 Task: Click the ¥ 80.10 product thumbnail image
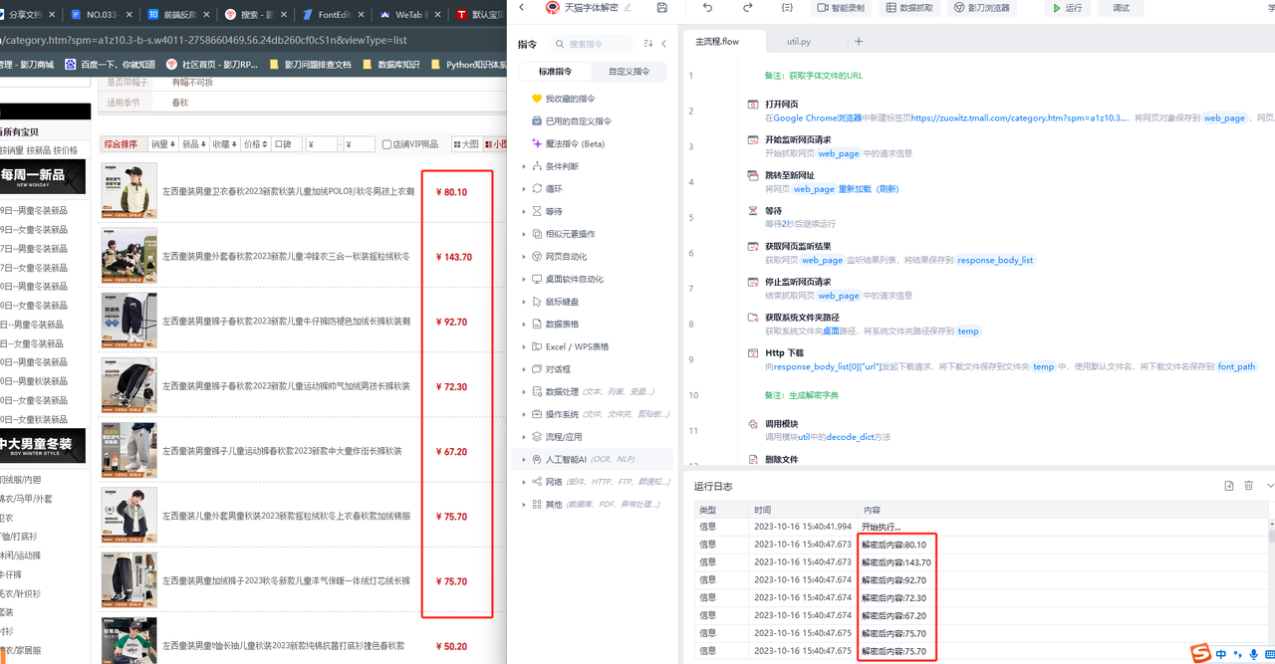[x=129, y=191]
